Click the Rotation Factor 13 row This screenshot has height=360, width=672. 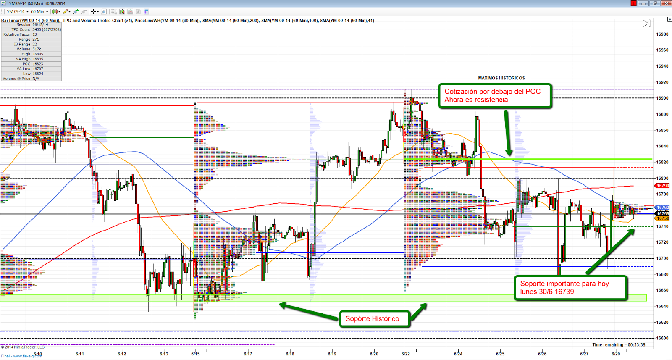pos(31,34)
